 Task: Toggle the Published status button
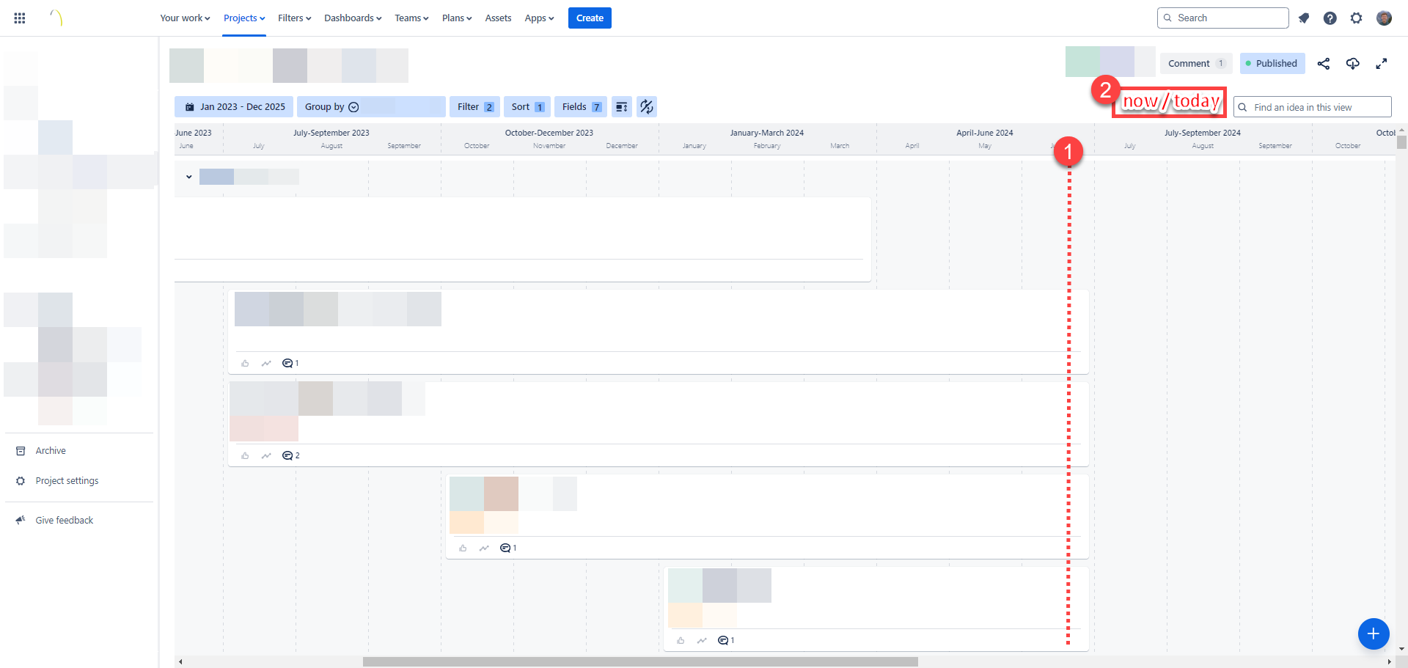click(1272, 64)
